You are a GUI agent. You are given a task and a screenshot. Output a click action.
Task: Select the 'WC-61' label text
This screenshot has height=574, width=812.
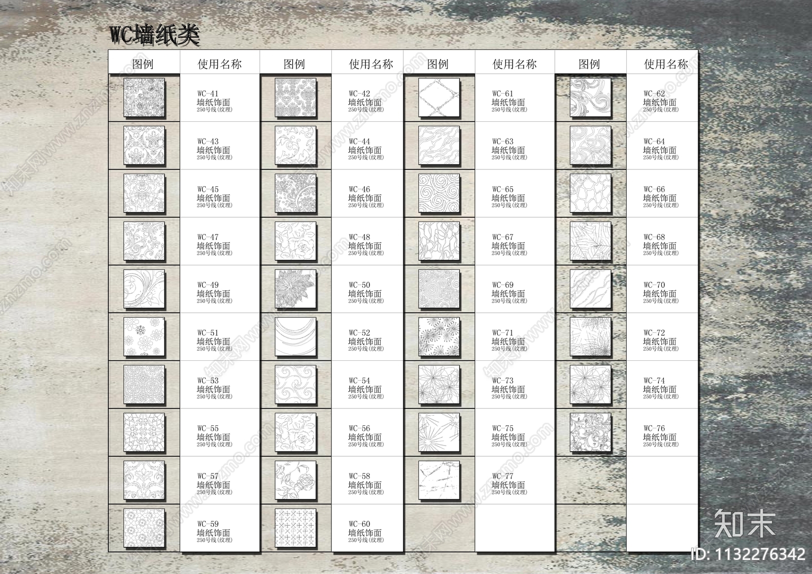502,94
